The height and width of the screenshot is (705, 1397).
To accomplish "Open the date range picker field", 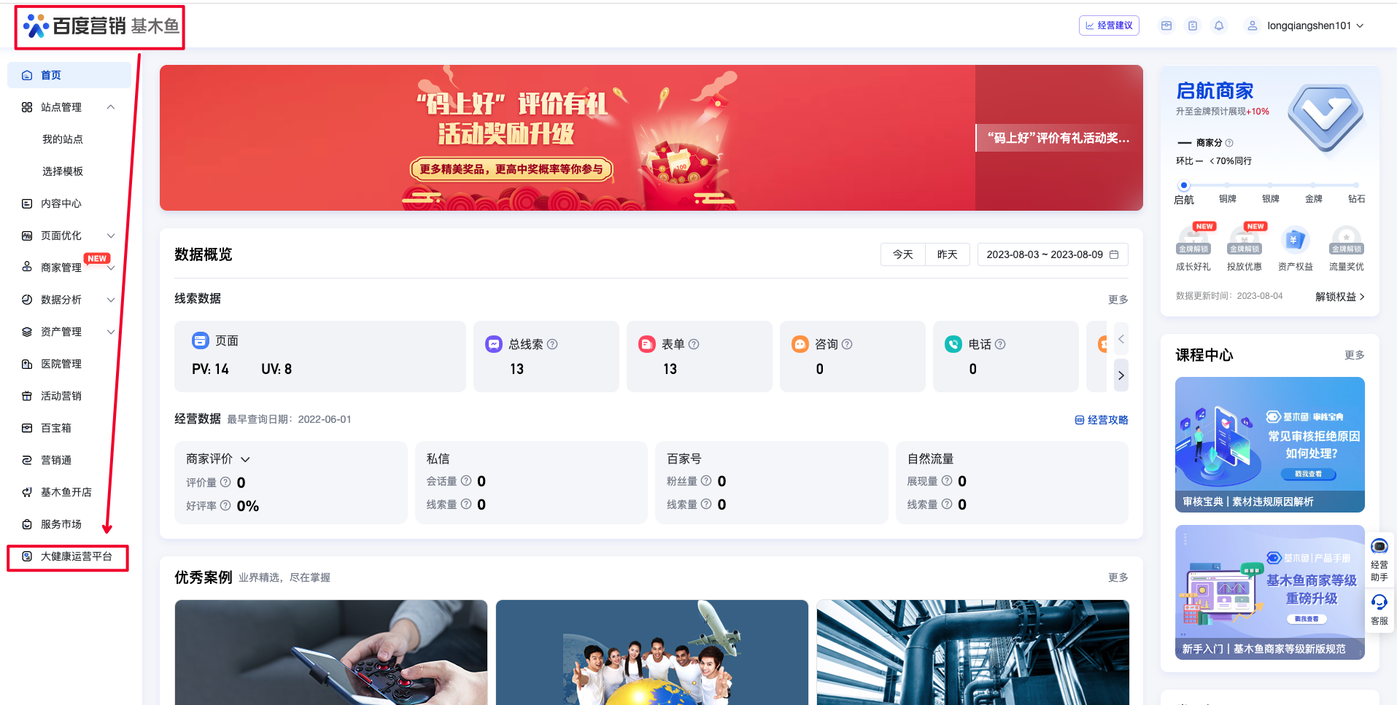I will tap(1052, 254).
